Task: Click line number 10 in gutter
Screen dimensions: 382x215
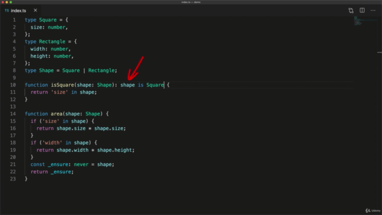Action: [13, 85]
